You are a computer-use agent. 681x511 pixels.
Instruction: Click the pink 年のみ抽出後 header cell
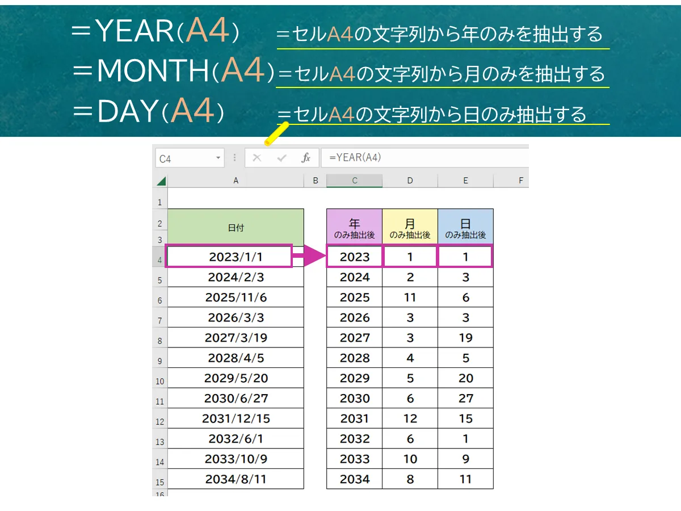(354, 226)
